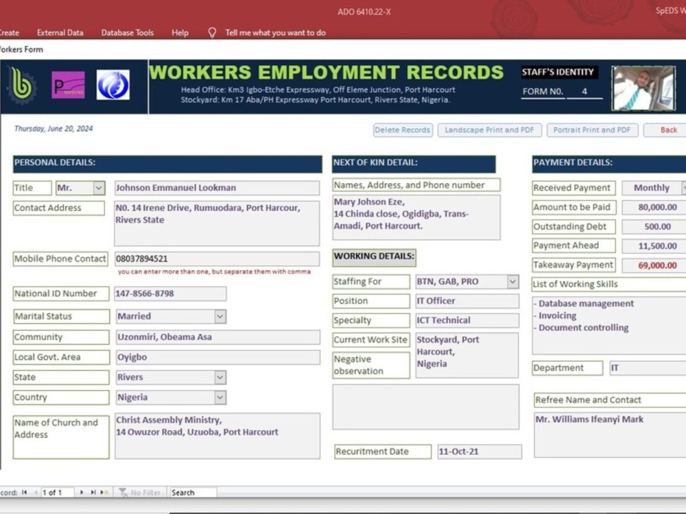Click the List of Working Skills box

point(609,326)
